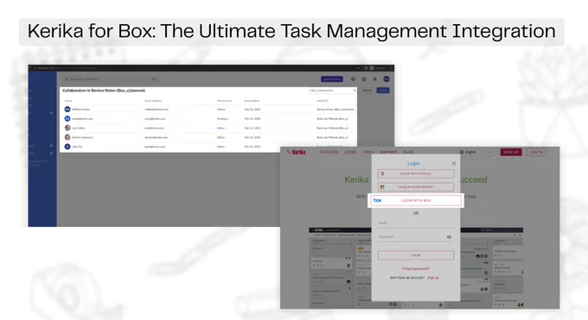Screen dimensions: 588x320
Task: Click the Microsoft logo in the login button
Action: (382, 187)
